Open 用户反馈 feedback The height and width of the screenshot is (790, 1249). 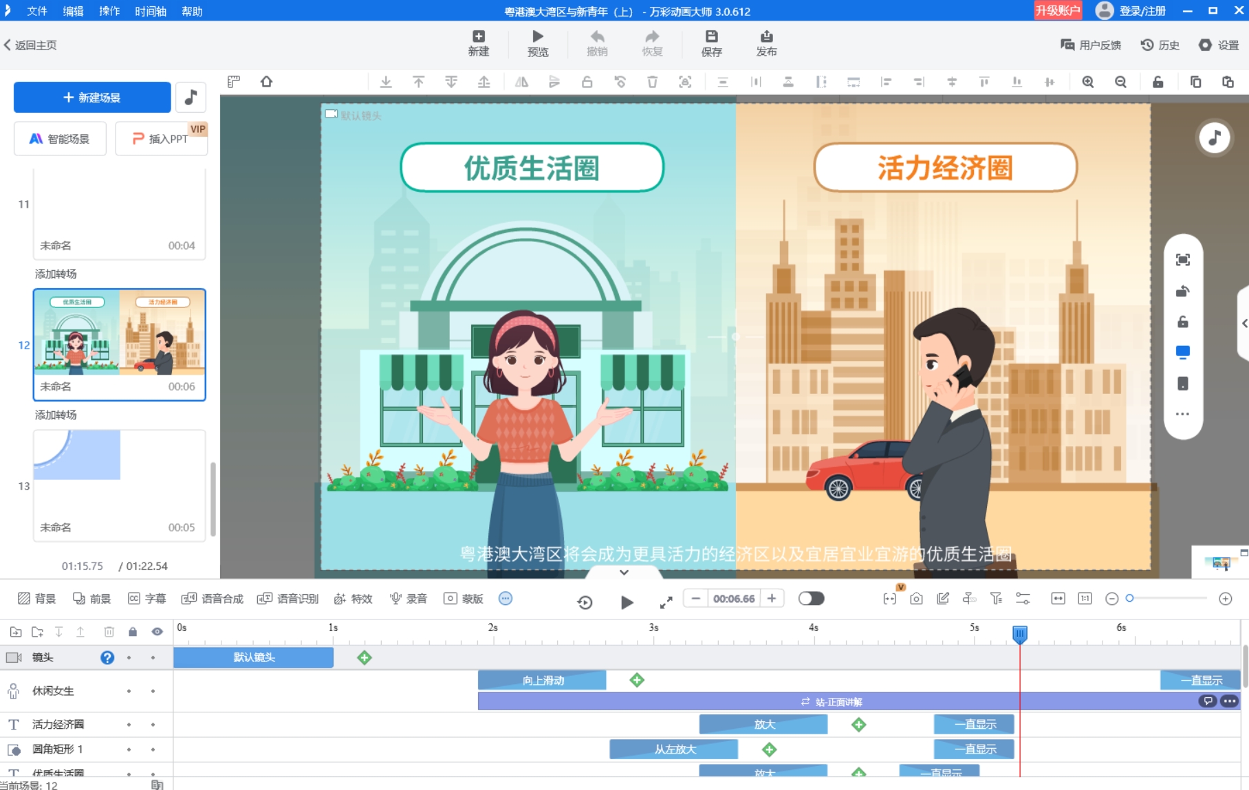click(1091, 45)
